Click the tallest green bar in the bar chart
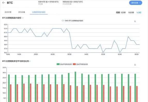This screenshot has height=102, width=148. point(75,87)
